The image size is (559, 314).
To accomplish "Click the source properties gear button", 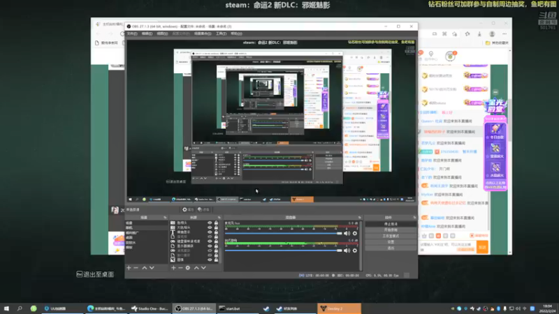I will coord(188,210).
